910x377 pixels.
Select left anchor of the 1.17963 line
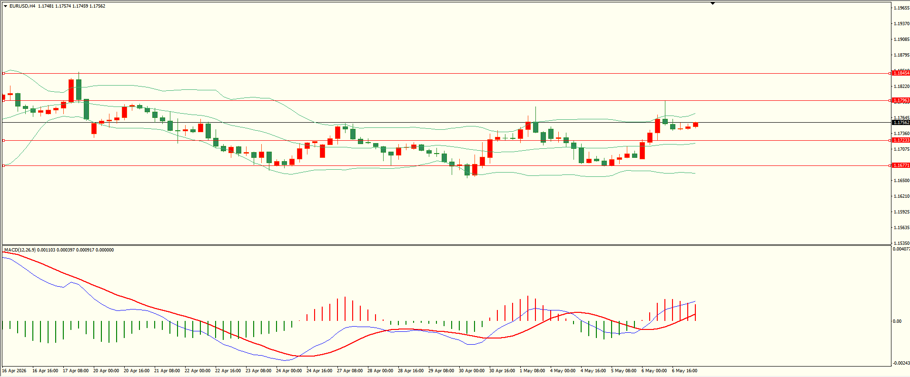(3, 100)
